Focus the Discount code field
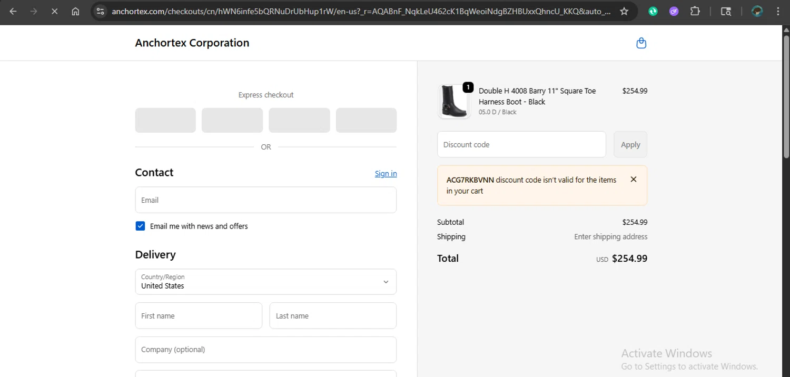The width and height of the screenshot is (790, 377). click(521, 144)
